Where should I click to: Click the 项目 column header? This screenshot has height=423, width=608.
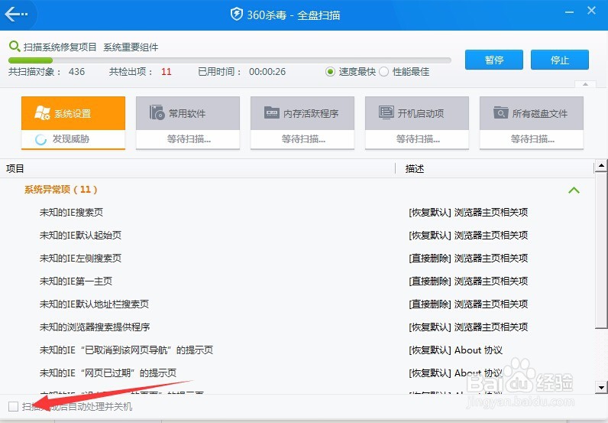click(x=197, y=168)
